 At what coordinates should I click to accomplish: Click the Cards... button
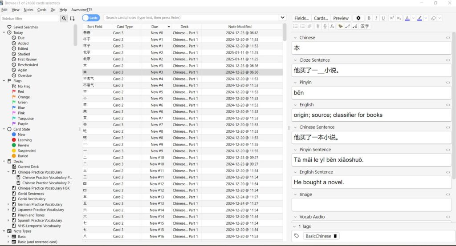321,18
